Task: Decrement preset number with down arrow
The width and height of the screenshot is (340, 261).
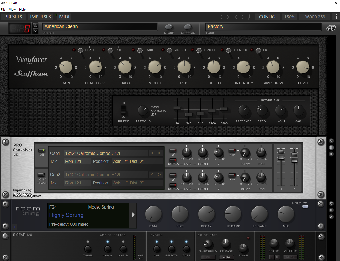Action: pos(36,31)
